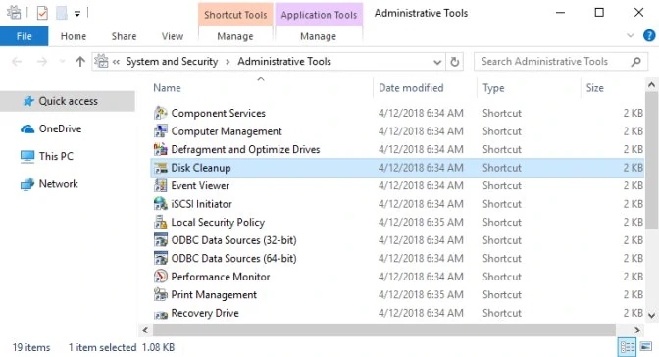Select the Recovery Drive icon
This screenshot has width=659, height=357.
[161, 313]
